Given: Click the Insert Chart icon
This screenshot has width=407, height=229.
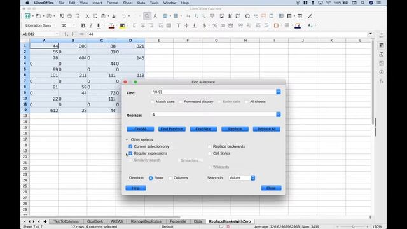Looking at the screenshot, I should click(230, 16).
